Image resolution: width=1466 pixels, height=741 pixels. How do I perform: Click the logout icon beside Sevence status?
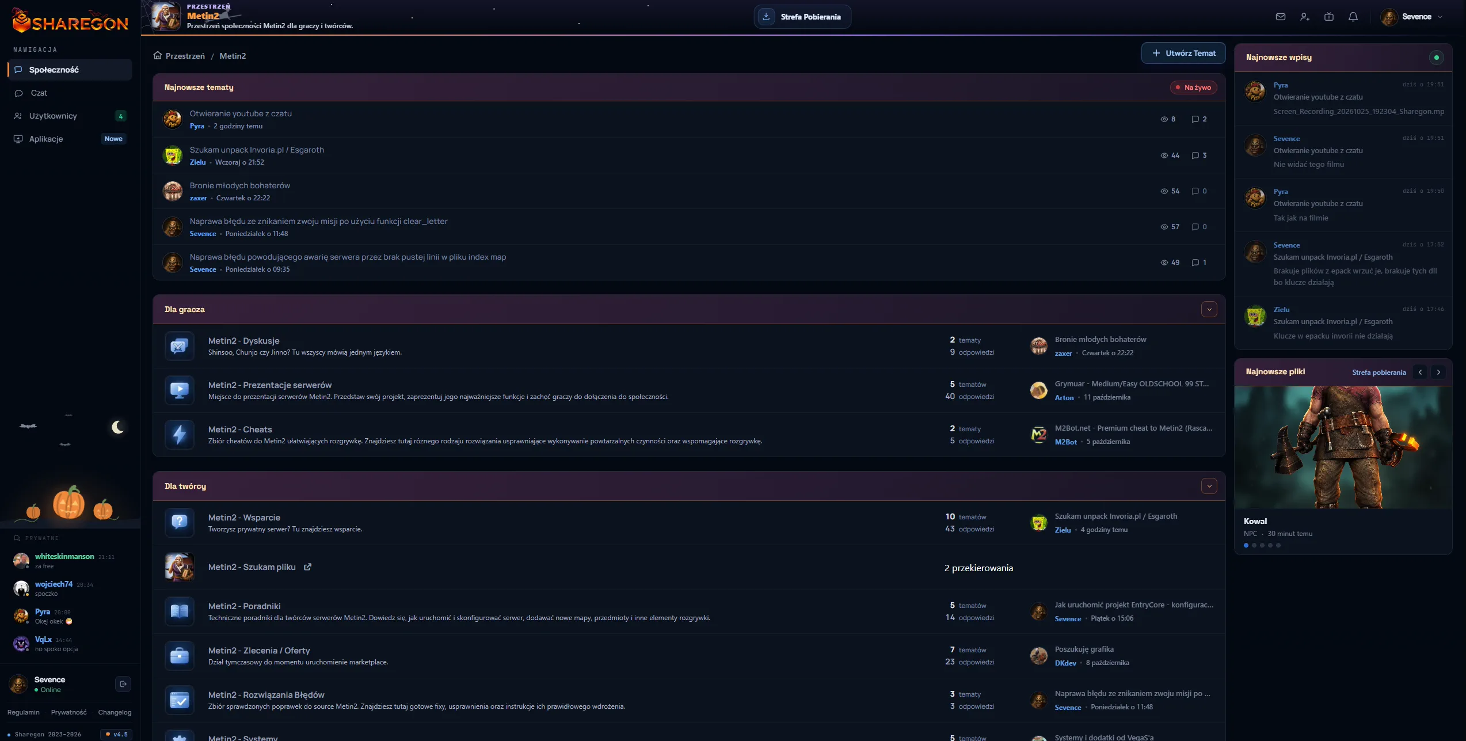point(123,684)
